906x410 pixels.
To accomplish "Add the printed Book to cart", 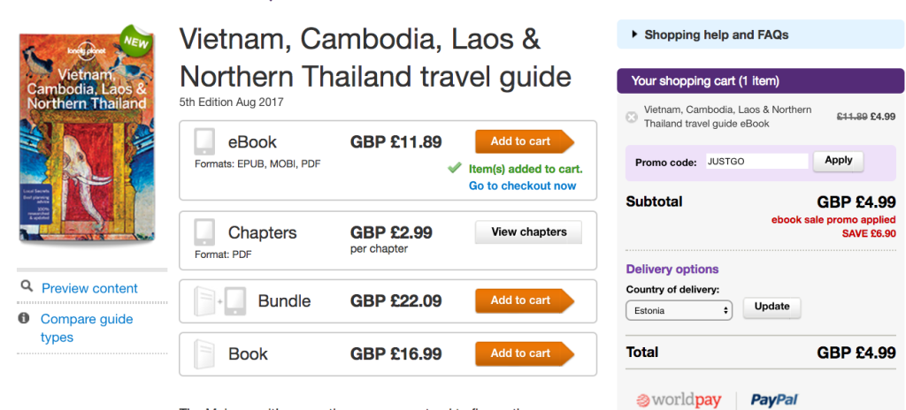I will coord(524,353).
